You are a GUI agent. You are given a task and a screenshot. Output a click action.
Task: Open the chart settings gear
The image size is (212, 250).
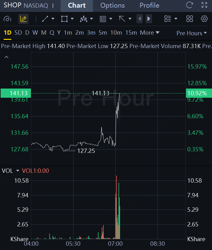[204, 19]
